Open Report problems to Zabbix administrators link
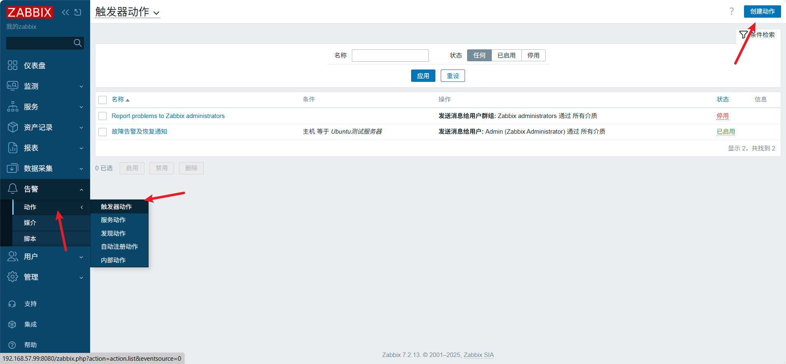This screenshot has height=364, width=786. click(x=168, y=116)
